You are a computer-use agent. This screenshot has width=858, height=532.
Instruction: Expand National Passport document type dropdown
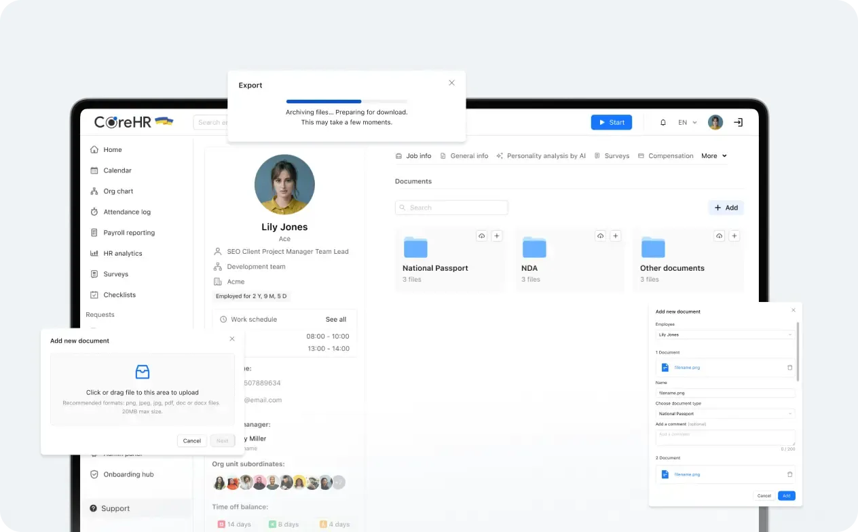(725, 413)
